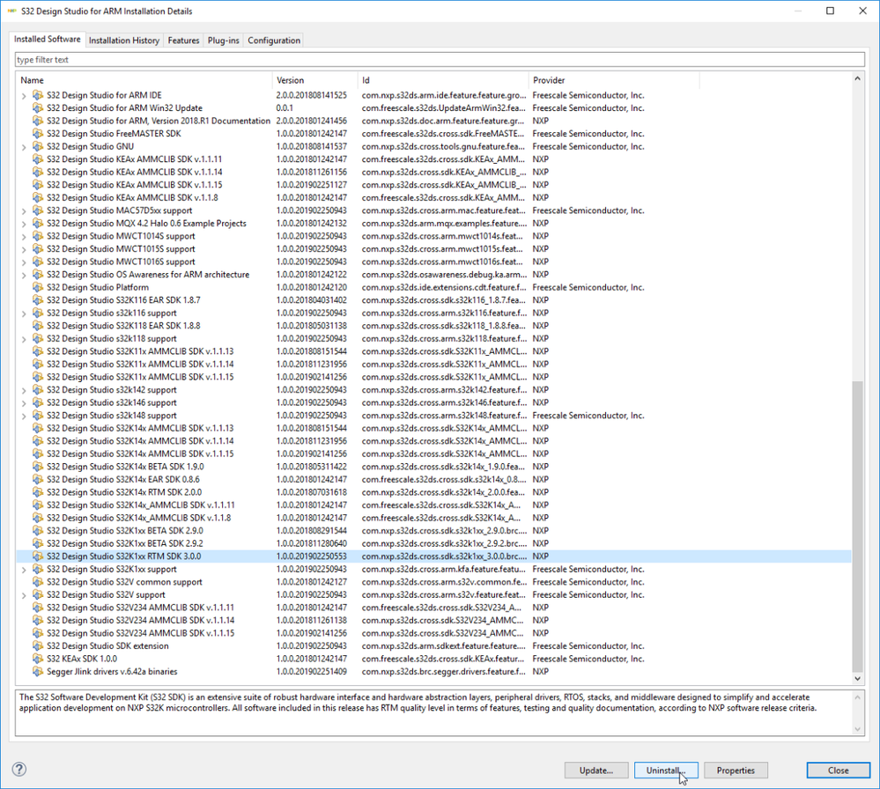Expand S32V support entry
Viewport: 880px width, 789px height.
24,595
